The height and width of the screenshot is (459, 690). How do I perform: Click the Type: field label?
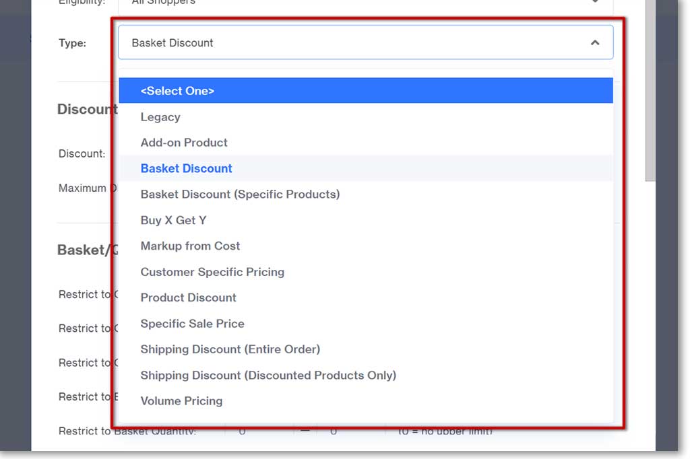click(73, 43)
